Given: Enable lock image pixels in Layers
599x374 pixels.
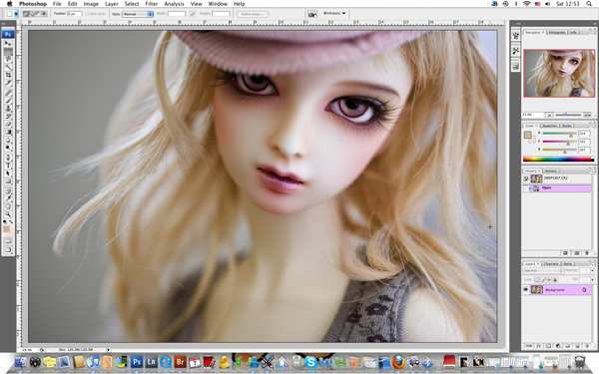Looking at the screenshot, I should click(543, 279).
